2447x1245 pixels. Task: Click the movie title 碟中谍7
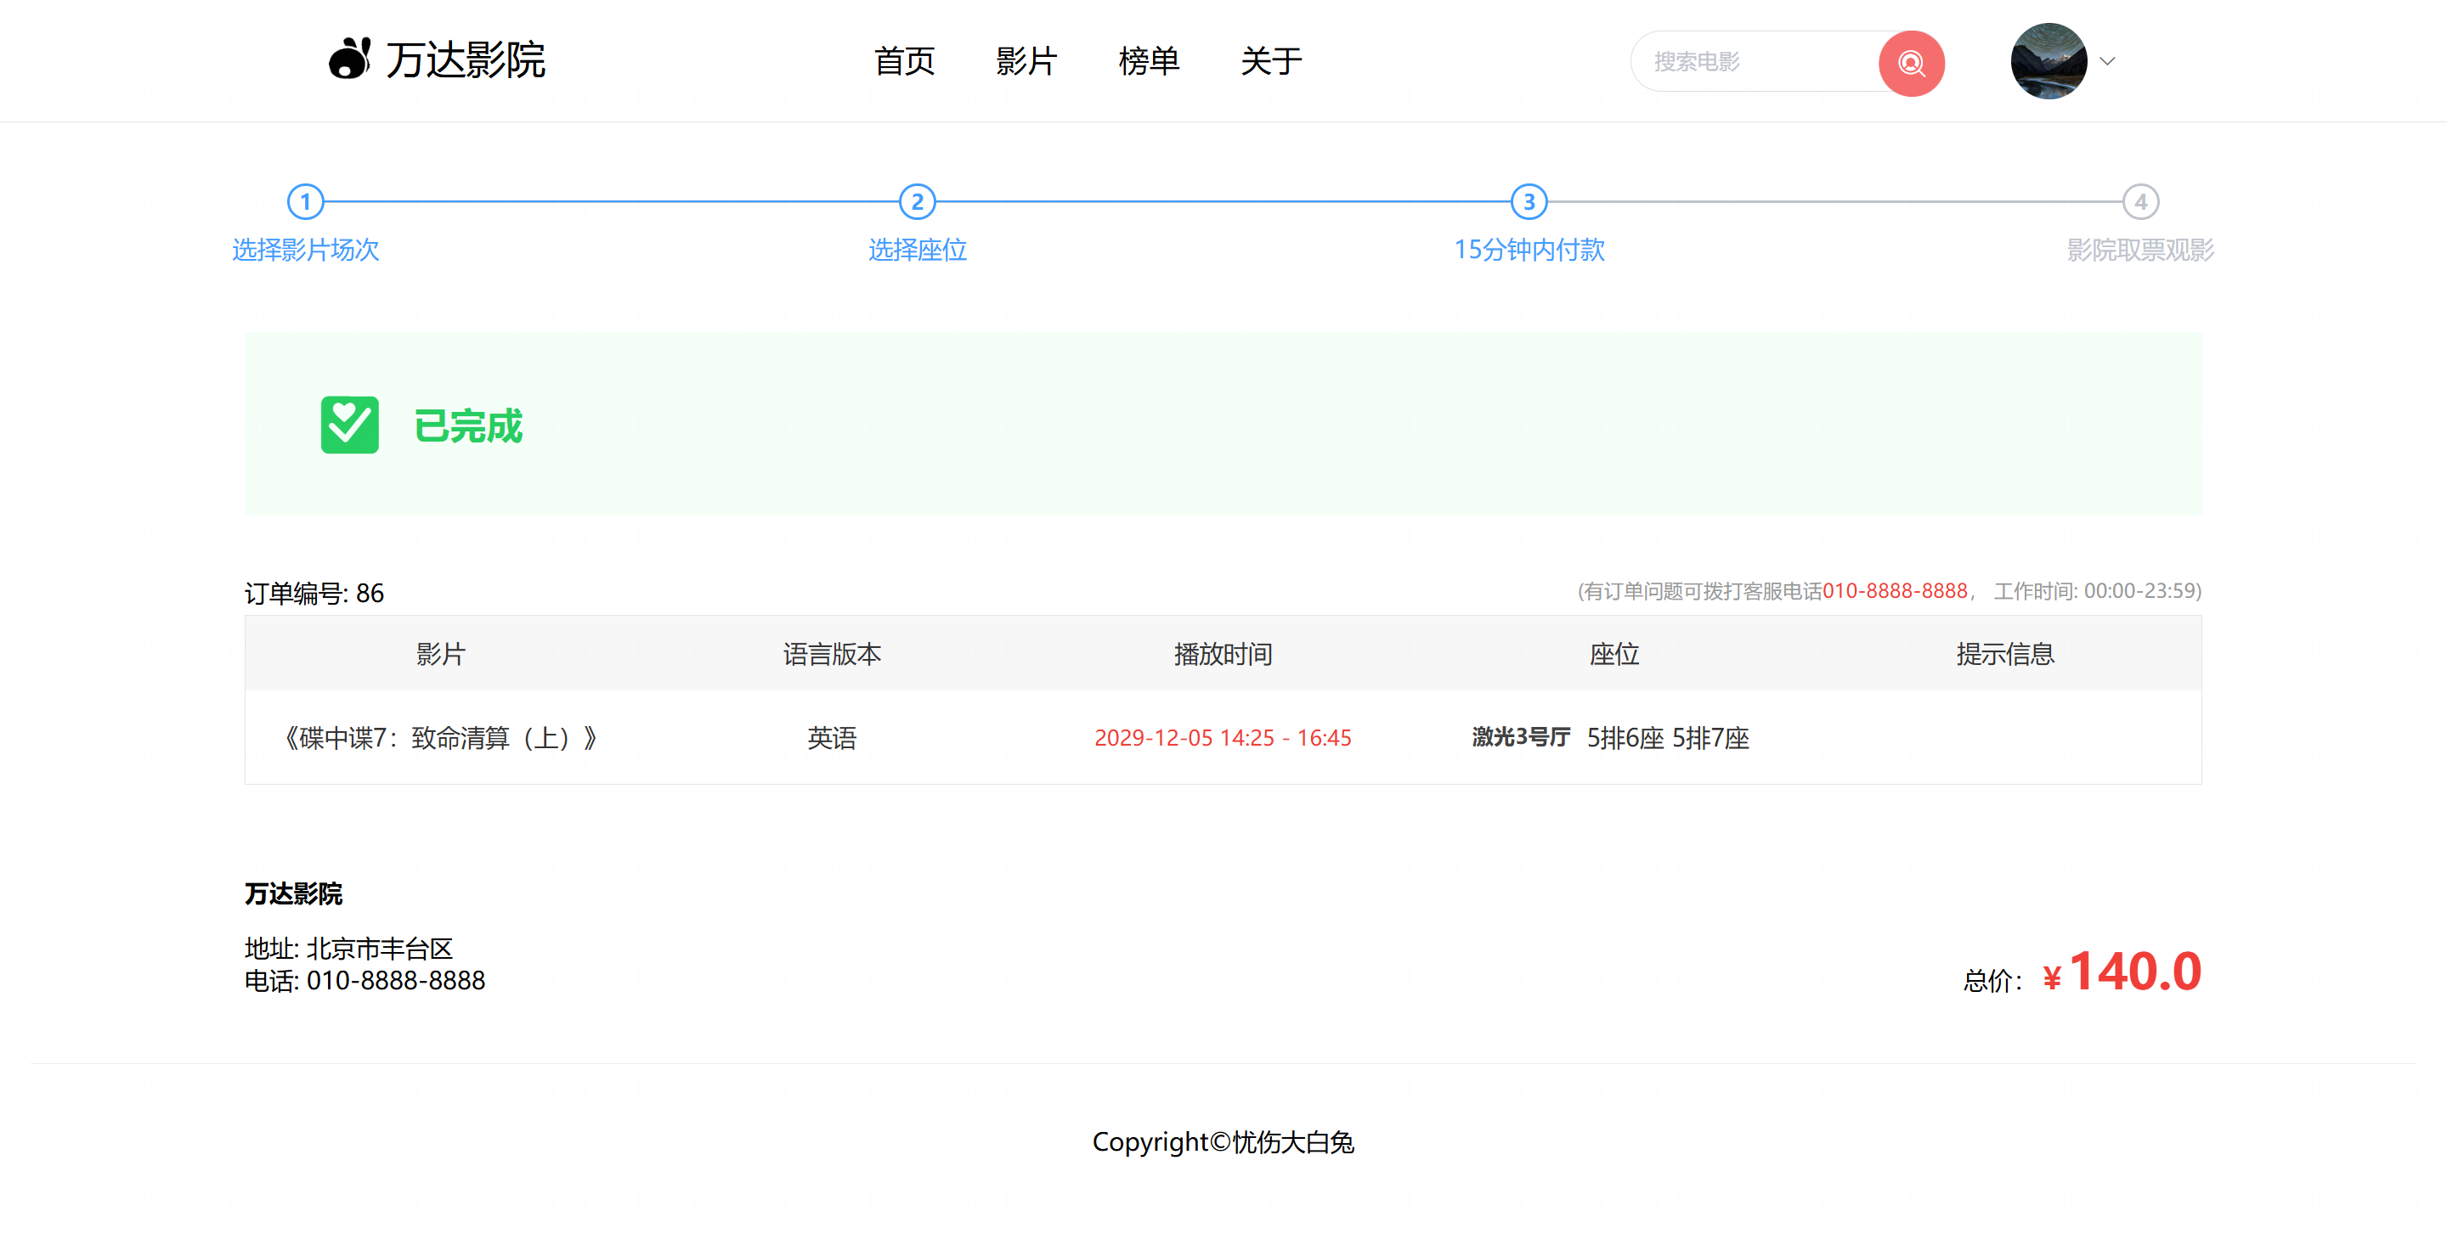tap(440, 738)
